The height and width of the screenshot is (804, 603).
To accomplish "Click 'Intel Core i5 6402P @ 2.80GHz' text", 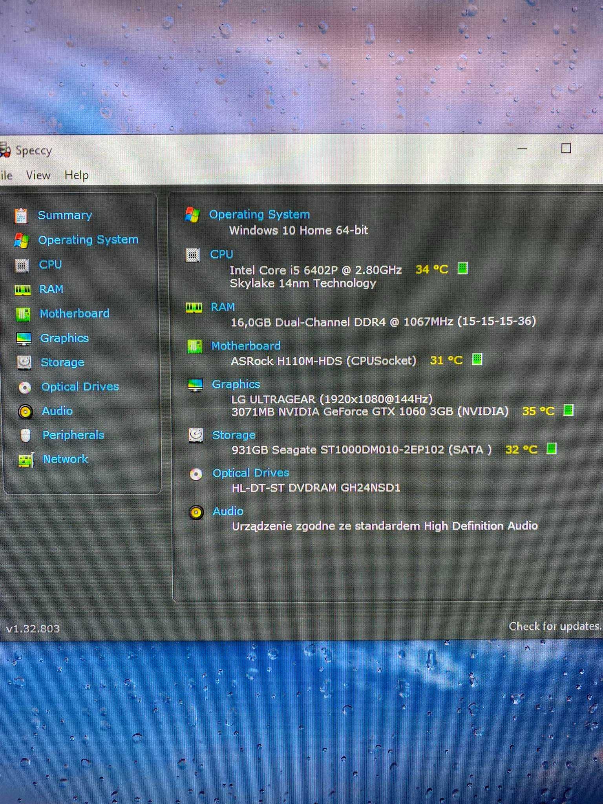I will coord(316,270).
